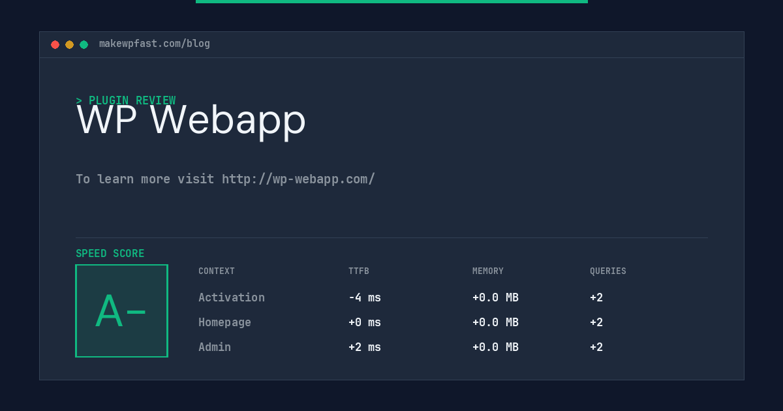Select the Activation row label
783x411 pixels.
(232, 297)
